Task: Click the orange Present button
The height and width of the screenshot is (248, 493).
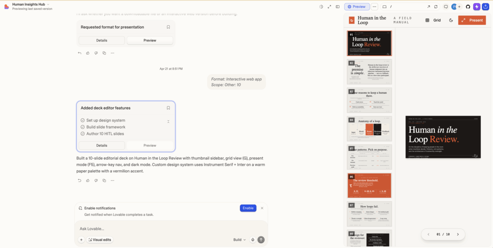Action: (x=472, y=20)
